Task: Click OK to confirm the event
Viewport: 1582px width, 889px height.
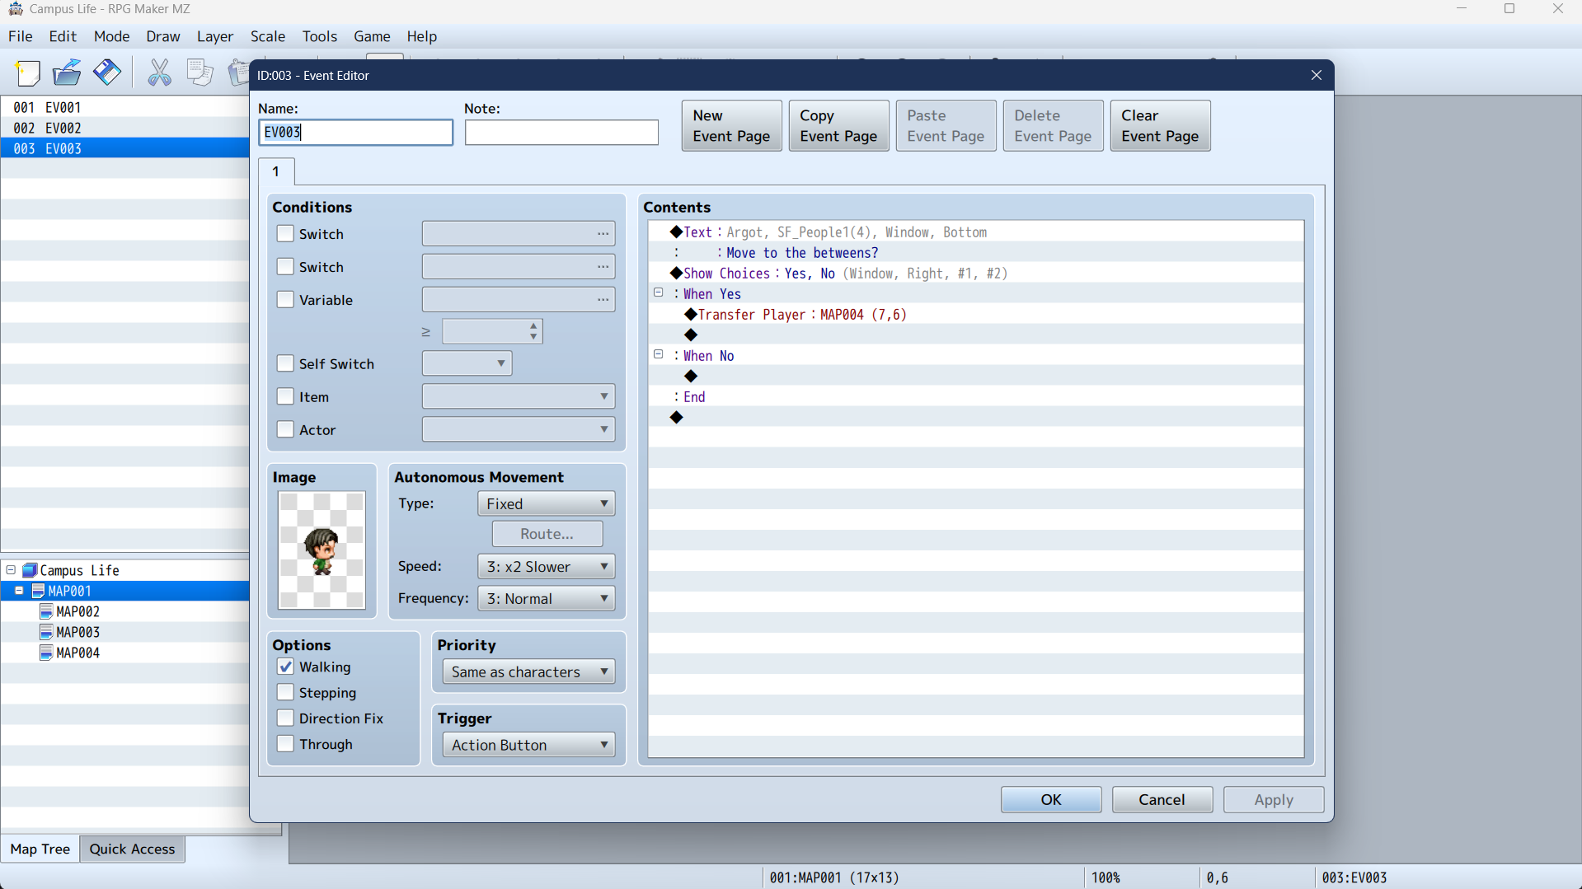Action: pos(1051,799)
